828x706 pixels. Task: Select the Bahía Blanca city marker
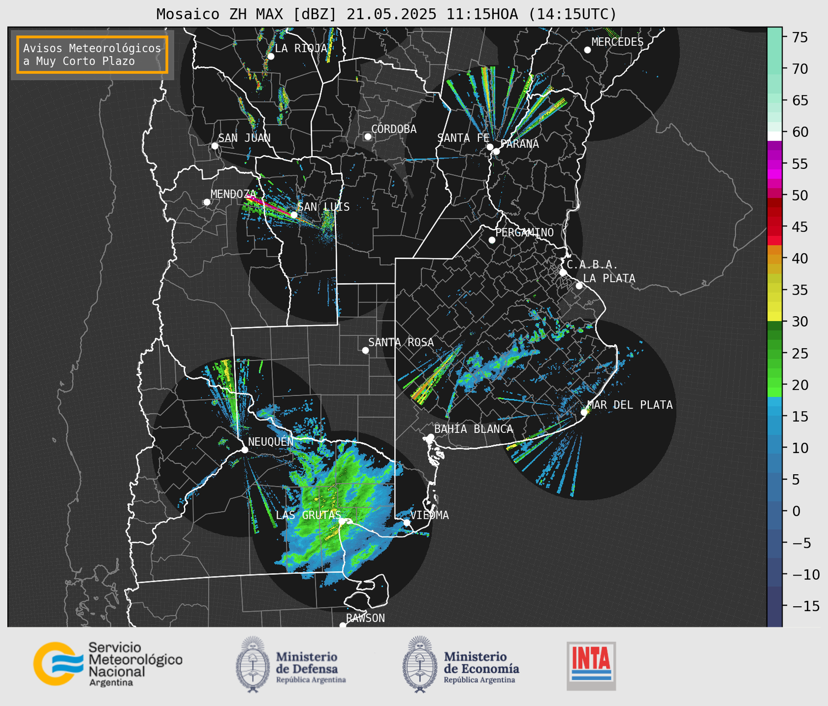(x=430, y=437)
